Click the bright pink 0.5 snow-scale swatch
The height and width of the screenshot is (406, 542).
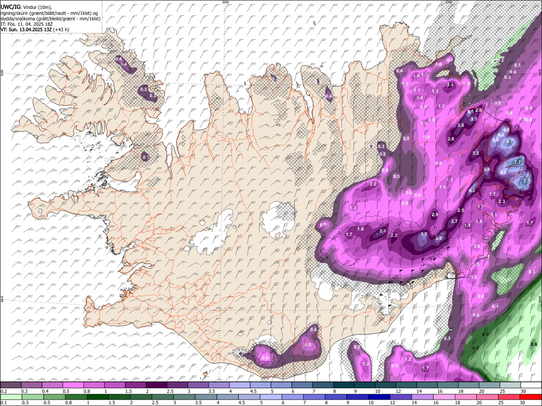click(73, 385)
